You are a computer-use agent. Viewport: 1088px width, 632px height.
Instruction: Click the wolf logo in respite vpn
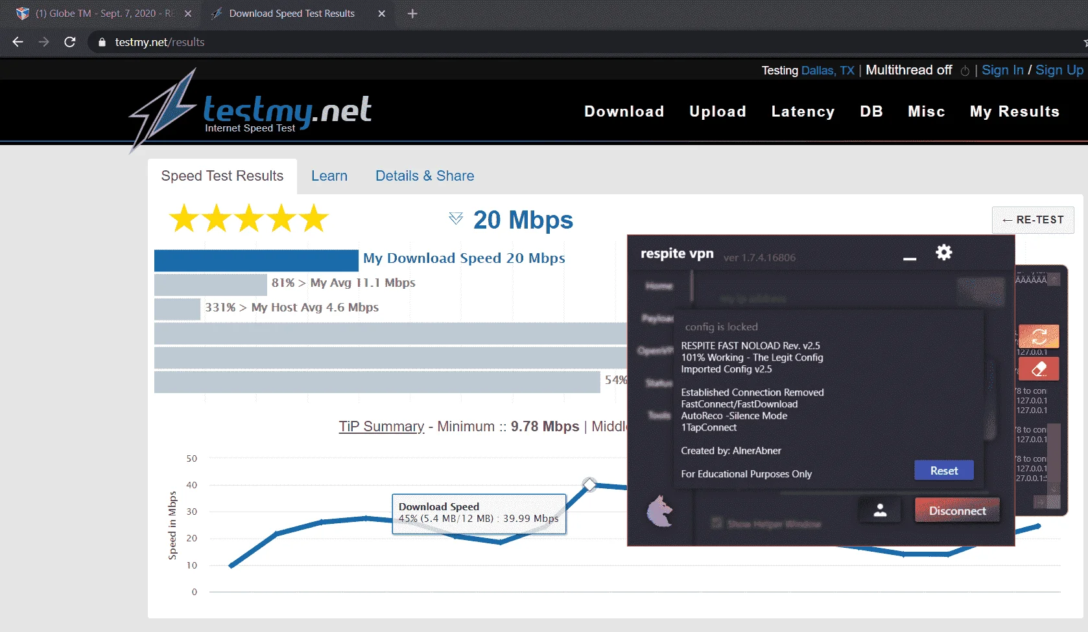tap(660, 511)
